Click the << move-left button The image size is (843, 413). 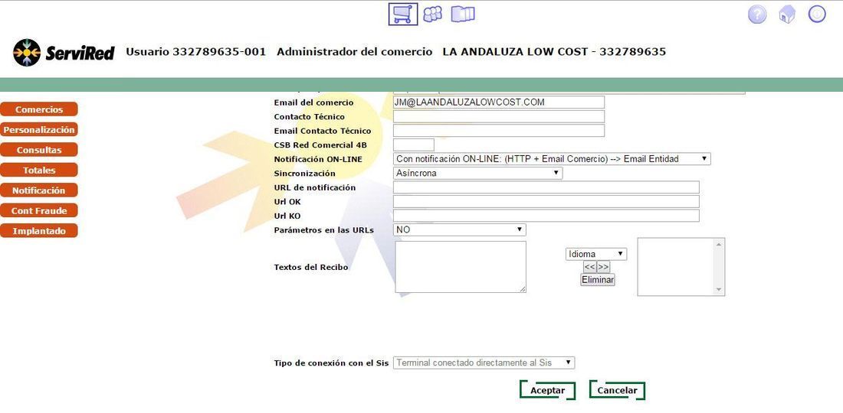point(590,267)
